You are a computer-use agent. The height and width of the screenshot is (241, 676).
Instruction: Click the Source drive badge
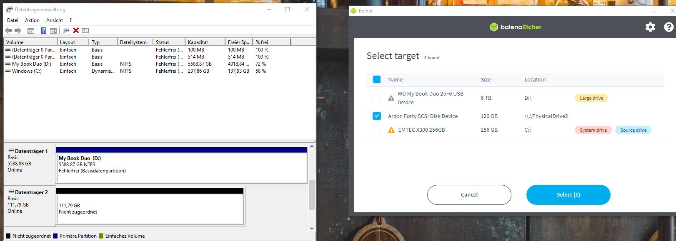[633, 130]
